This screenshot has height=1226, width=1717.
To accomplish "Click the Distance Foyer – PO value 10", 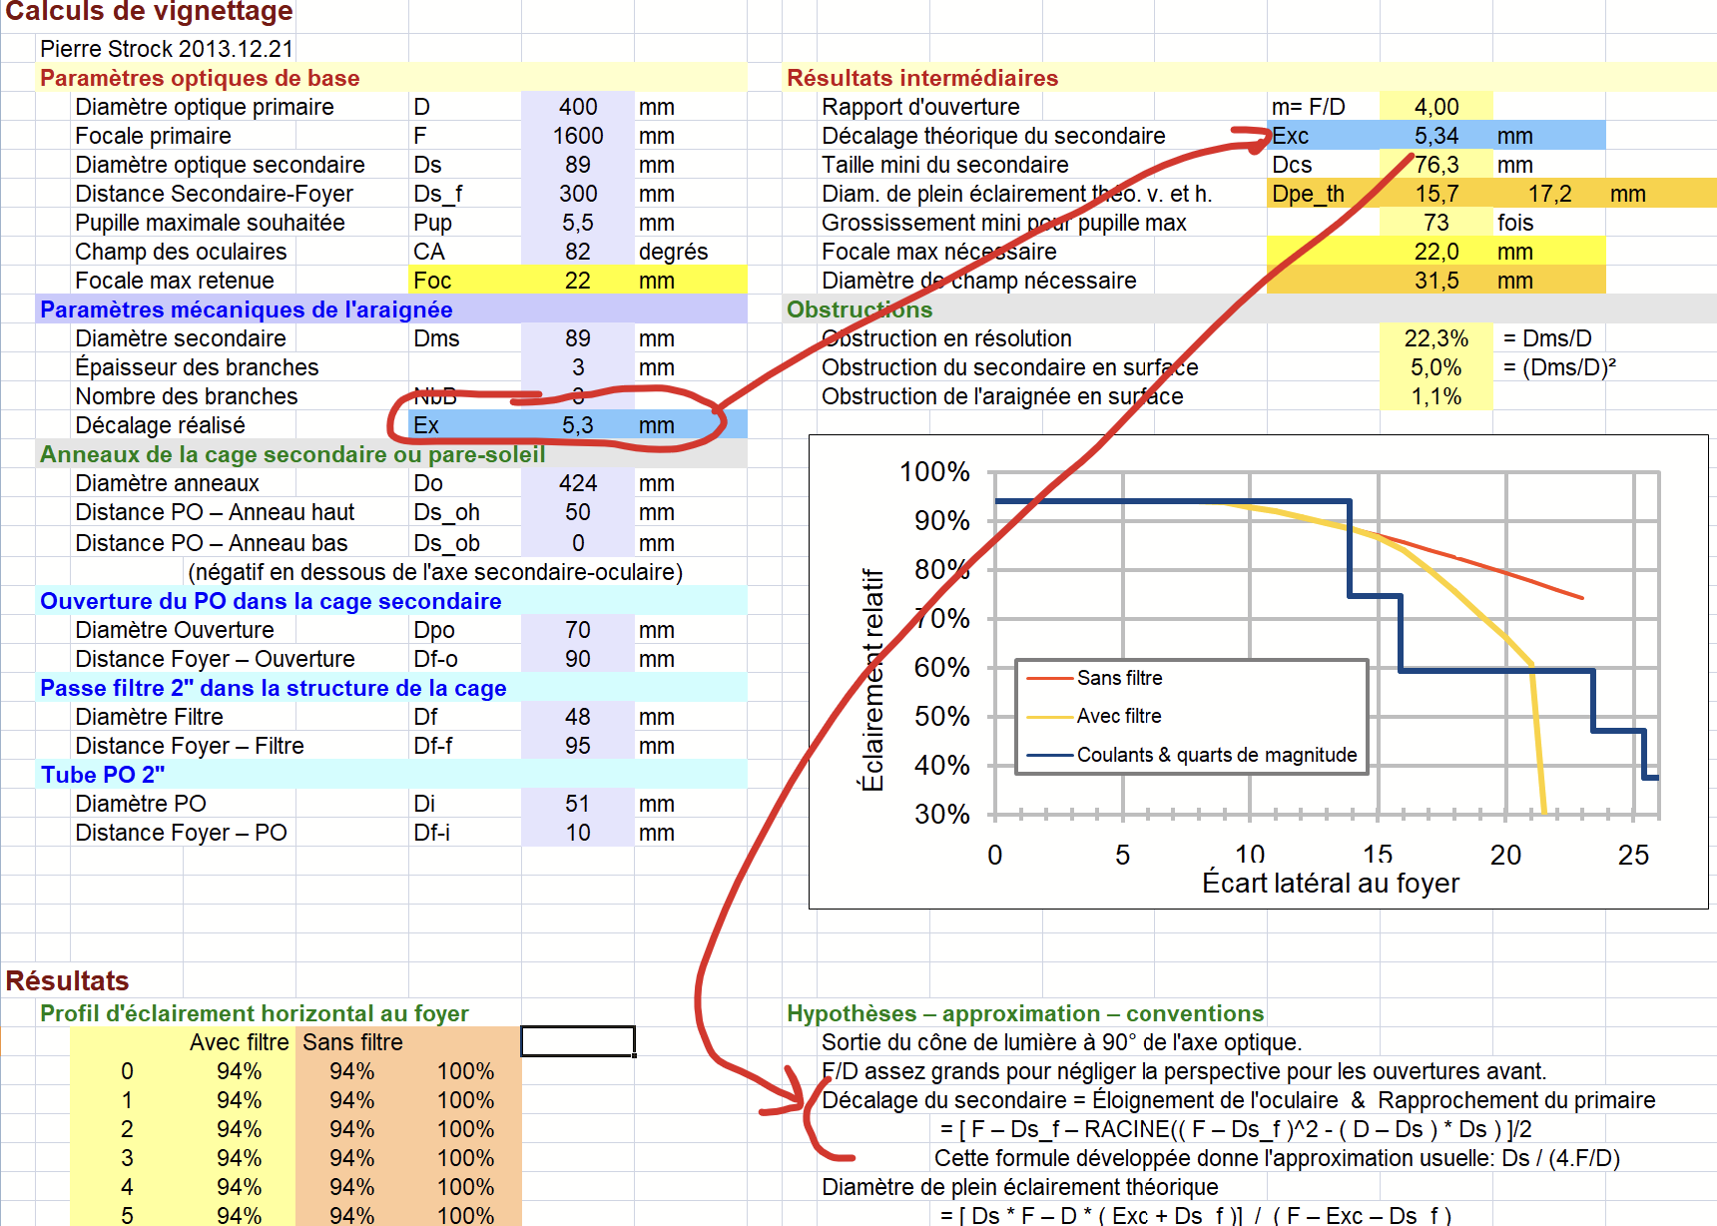I will coord(577,833).
